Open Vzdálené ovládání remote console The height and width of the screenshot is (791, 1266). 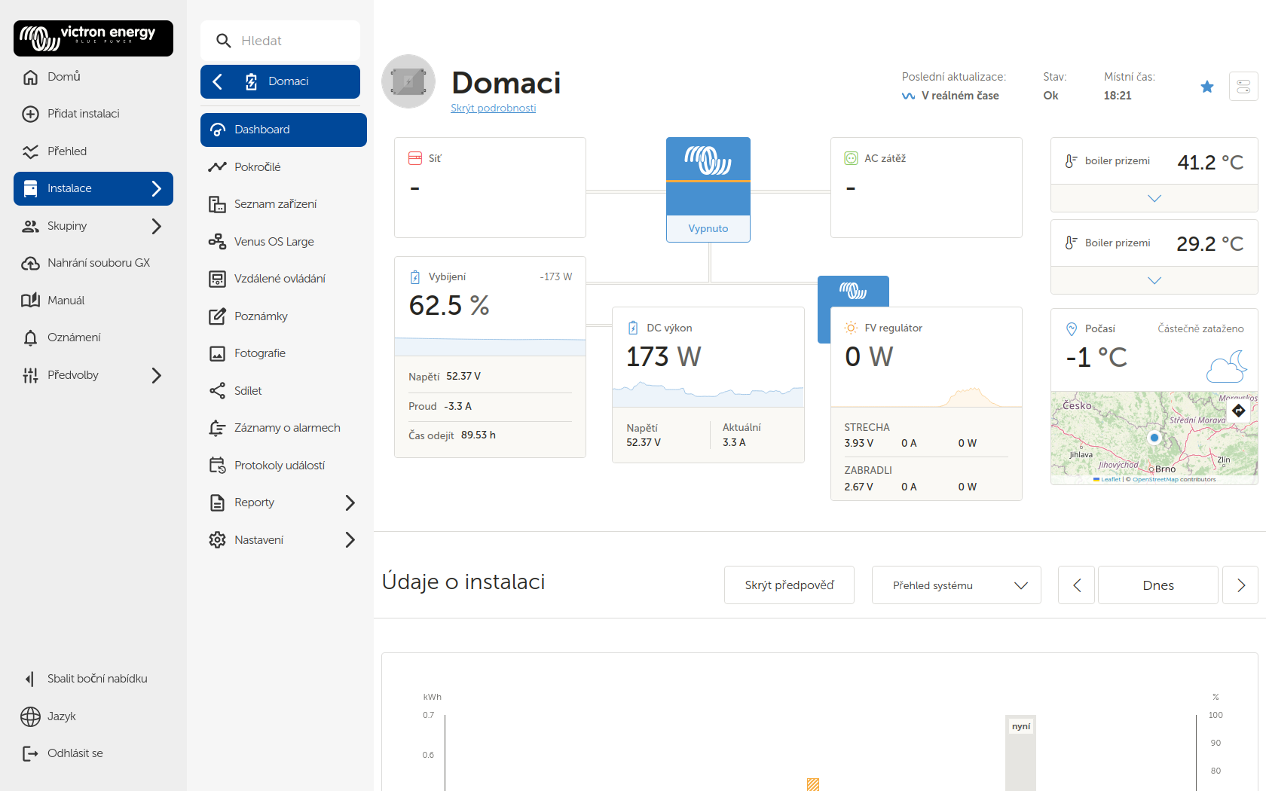(280, 279)
